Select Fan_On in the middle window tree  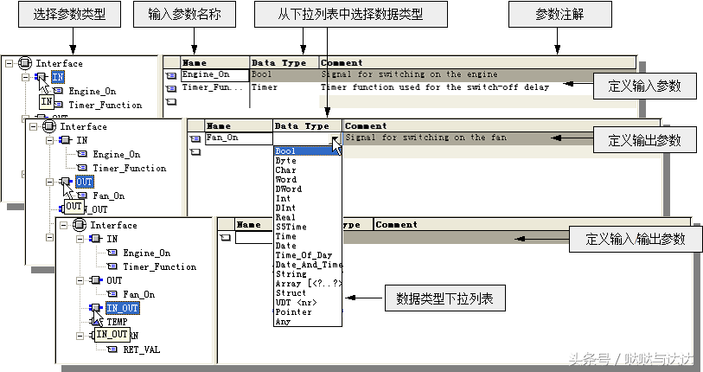point(109,196)
